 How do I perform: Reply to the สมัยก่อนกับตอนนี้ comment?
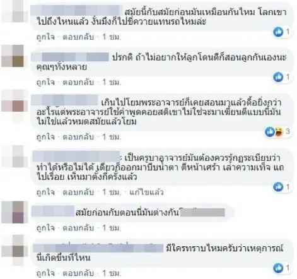tap(78, 228)
